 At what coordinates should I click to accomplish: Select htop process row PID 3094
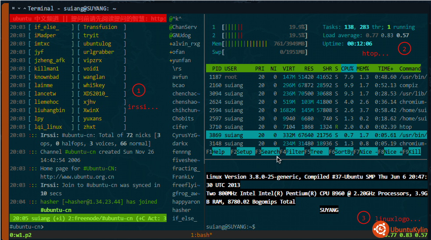click(x=317, y=94)
